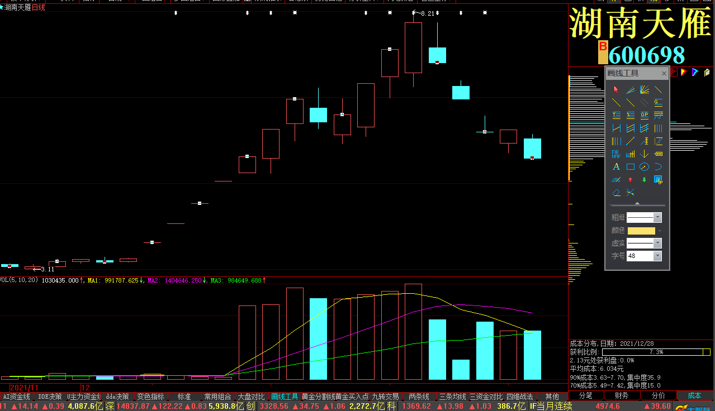Click the yellow 颜色 color swatch
The height and width of the screenshot is (411, 715).
641,230
